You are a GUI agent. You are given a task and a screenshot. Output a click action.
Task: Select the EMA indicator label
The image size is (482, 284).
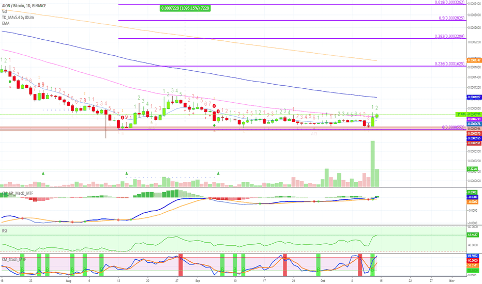(x=6, y=23)
